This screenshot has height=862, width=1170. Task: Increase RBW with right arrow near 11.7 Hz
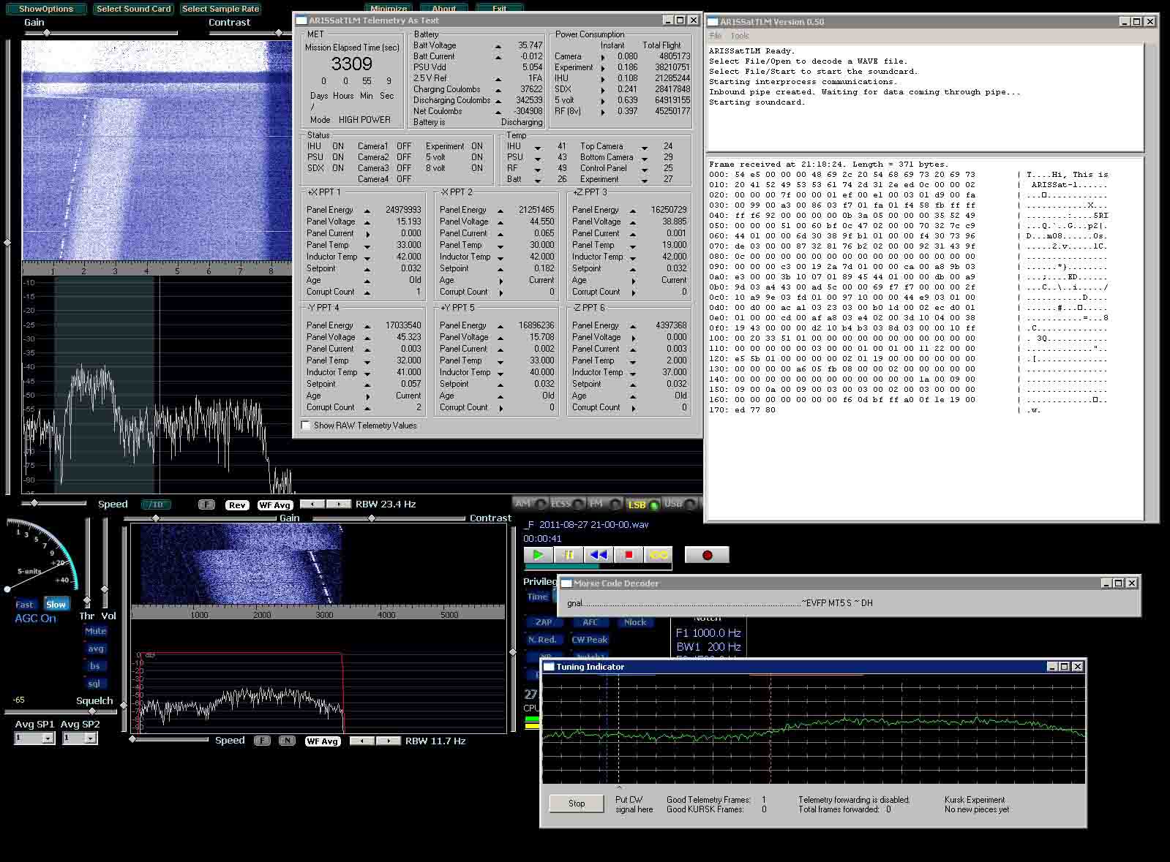point(388,741)
